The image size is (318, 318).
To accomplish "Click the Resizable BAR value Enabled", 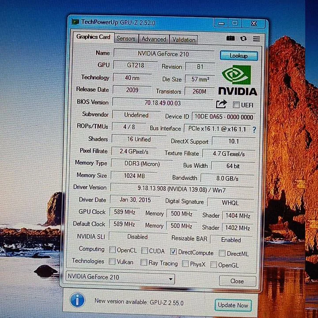I will pos(231,240).
